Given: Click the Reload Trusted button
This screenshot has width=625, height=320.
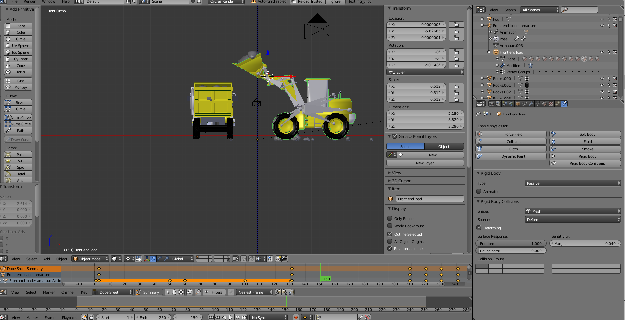Looking at the screenshot, I should coord(308,1).
